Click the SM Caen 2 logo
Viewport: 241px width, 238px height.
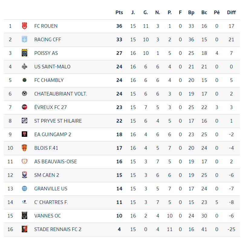24,175
